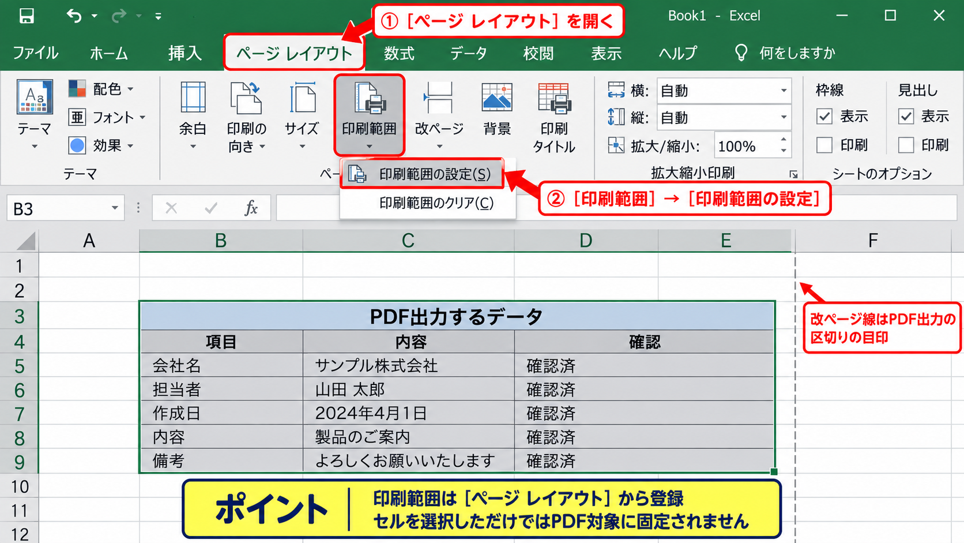Click the formula bar input area

[x=616, y=208]
